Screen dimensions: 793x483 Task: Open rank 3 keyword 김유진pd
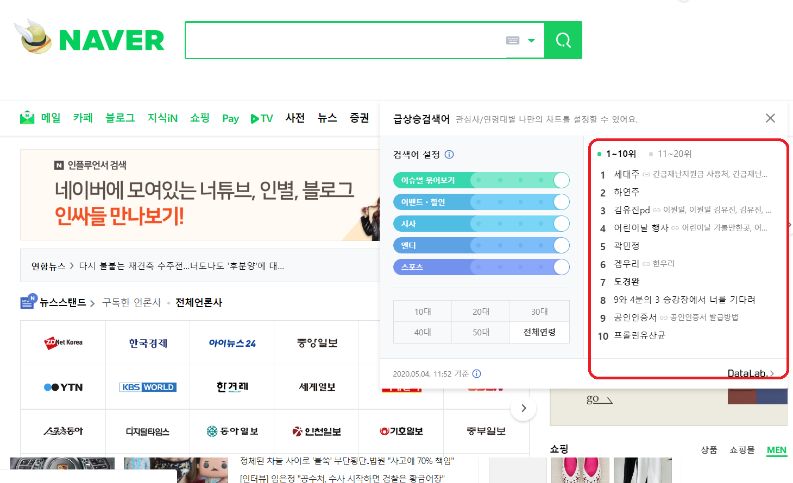632,210
